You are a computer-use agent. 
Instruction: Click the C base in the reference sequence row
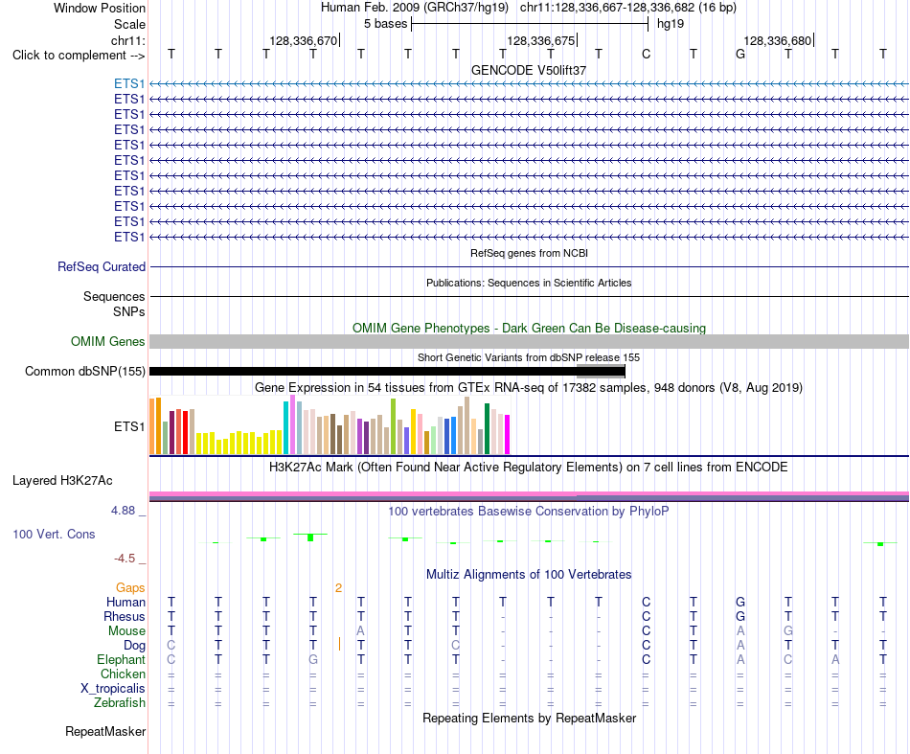point(646,55)
